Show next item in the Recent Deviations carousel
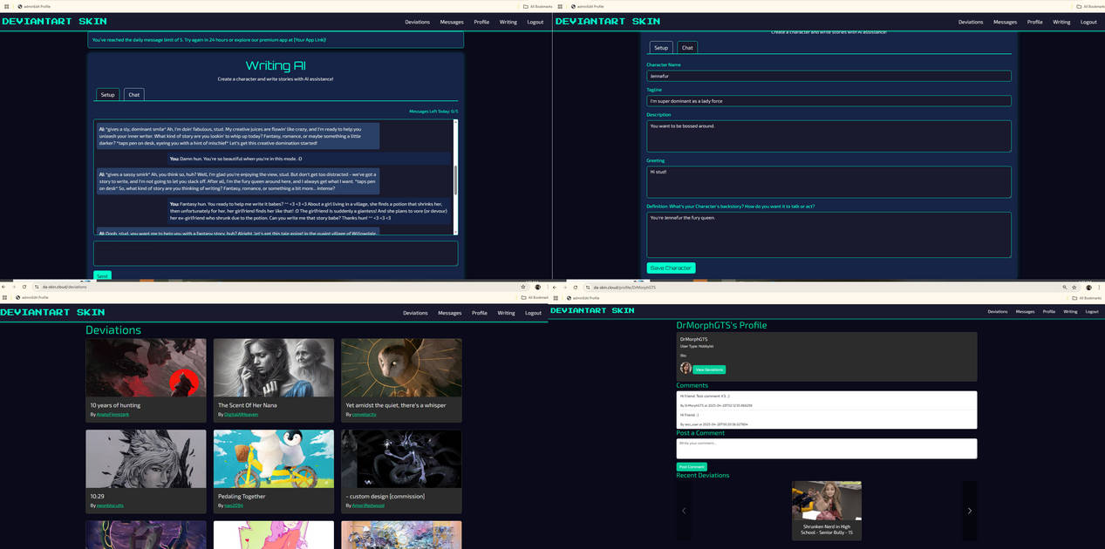This screenshot has width=1105, height=549. [x=970, y=511]
